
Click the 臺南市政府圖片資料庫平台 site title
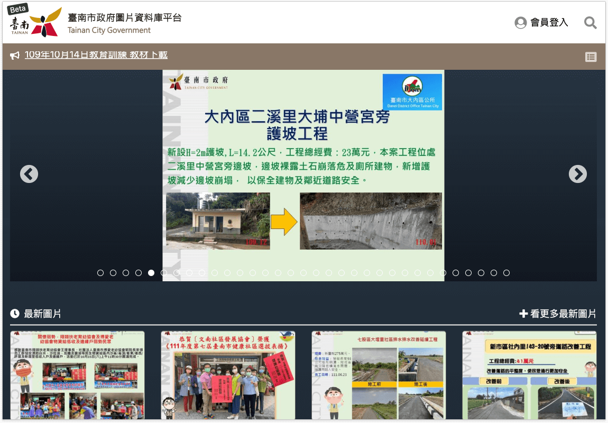tap(124, 17)
